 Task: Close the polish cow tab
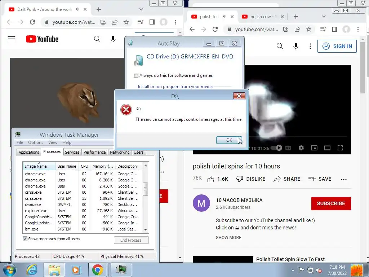pos(282,17)
